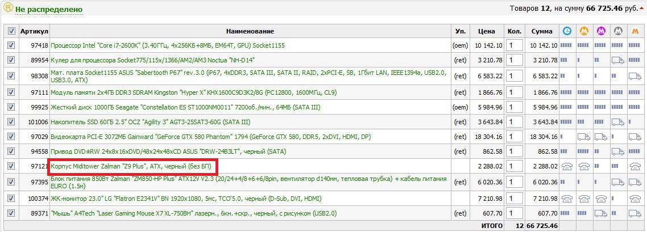
Task: Click Zalman Z9 Plus phone icon under blue e
Action: tap(567, 167)
